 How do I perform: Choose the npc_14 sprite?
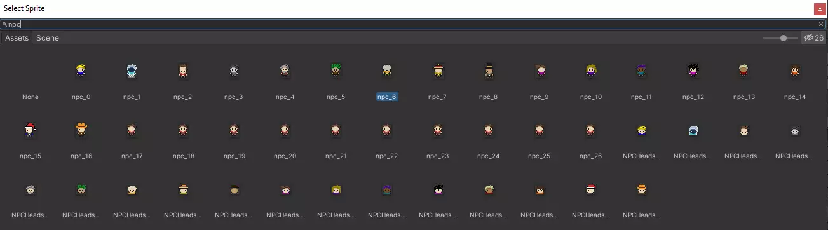coord(794,71)
